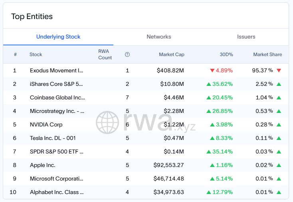Click the 20.45% 30-day change
293x202 pixels.
pos(220,97)
